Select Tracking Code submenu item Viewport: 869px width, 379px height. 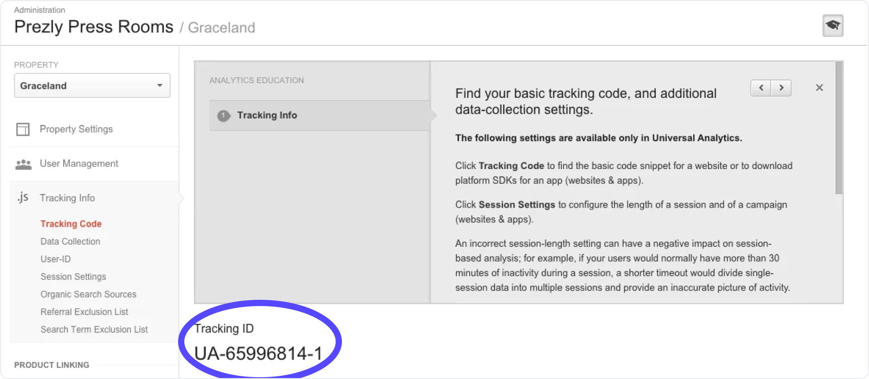tap(71, 224)
